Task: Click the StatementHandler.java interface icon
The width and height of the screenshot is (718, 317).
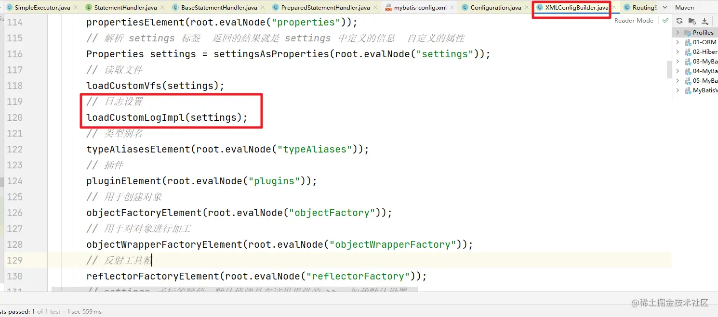Action: point(89,8)
